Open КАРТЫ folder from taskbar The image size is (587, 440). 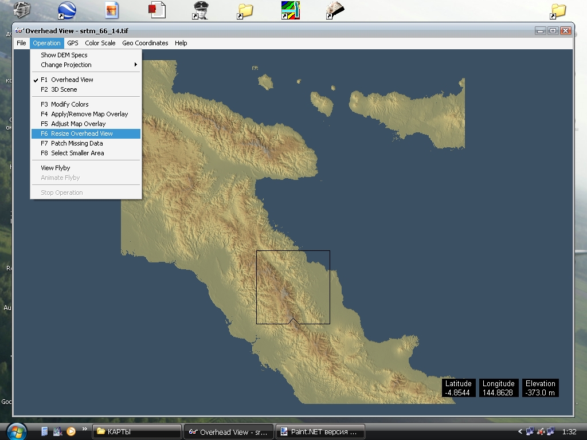click(x=136, y=432)
